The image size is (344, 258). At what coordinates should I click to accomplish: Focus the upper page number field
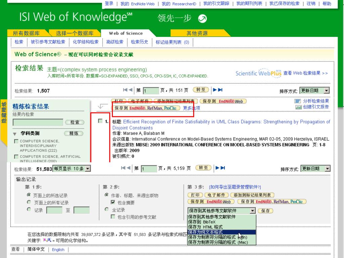point(151,90)
